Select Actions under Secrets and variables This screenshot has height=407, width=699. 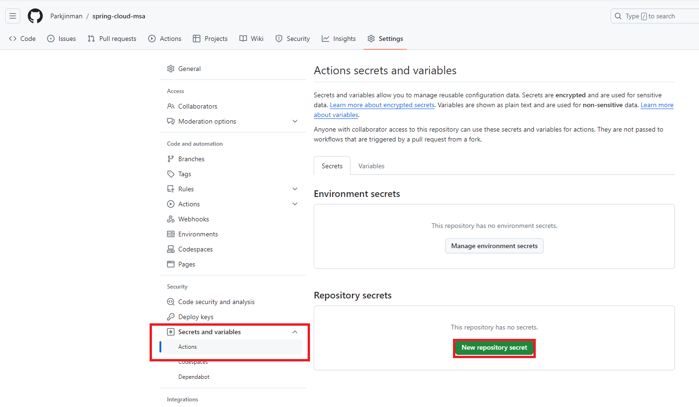(233, 347)
